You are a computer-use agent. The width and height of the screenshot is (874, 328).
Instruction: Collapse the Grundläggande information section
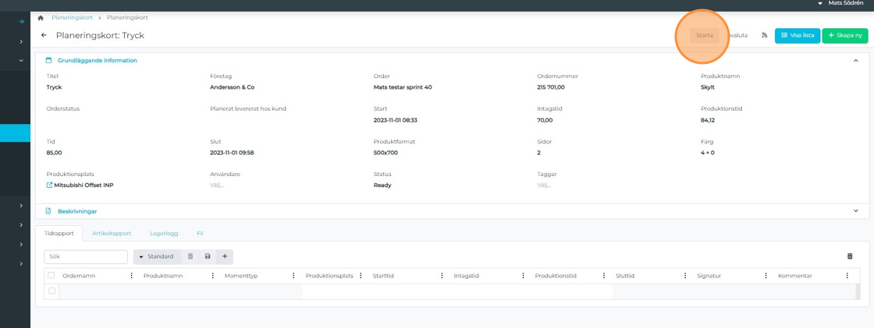[x=855, y=61]
